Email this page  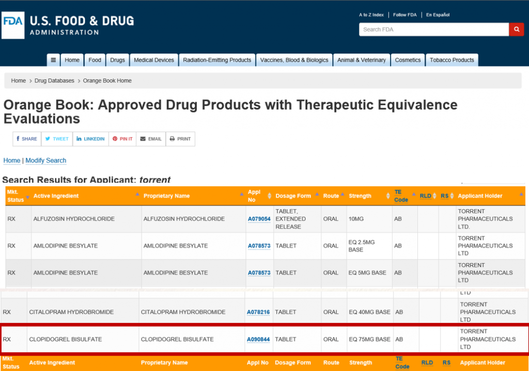click(x=151, y=139)
